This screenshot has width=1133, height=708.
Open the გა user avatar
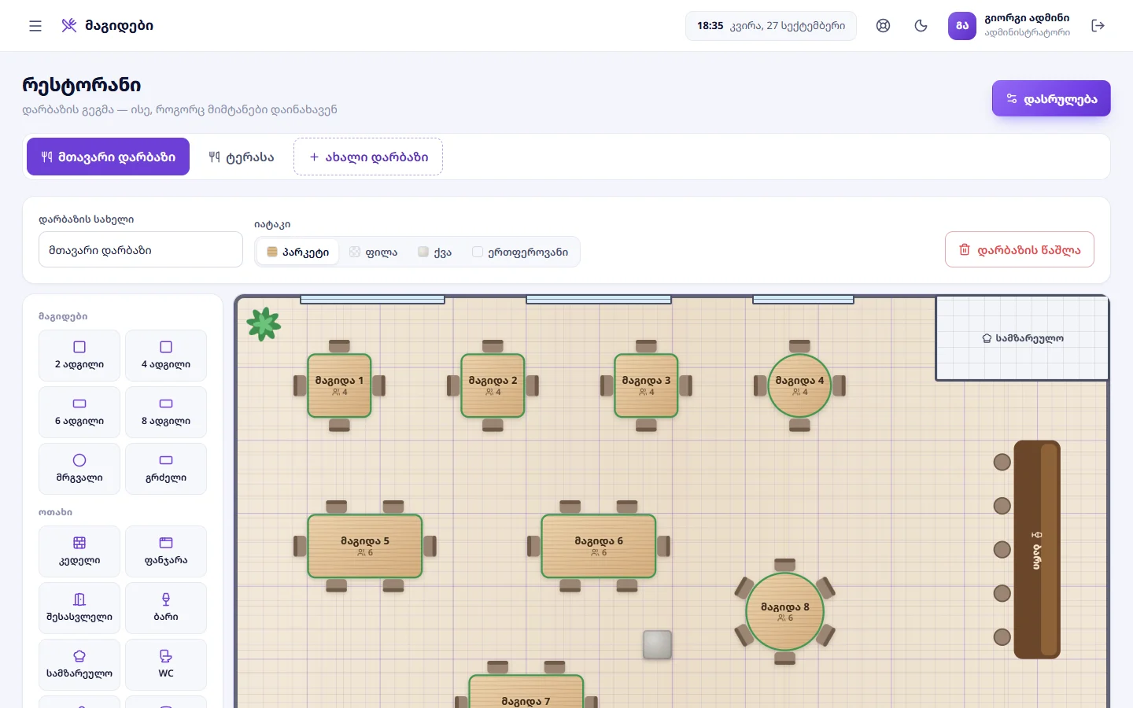click(962, 26)
